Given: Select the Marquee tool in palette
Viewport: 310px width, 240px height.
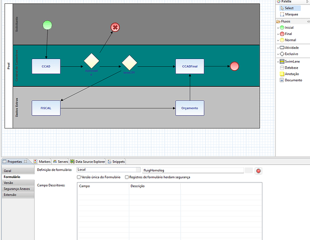Looking at the screenshot, I should click(x=291, y=14).
